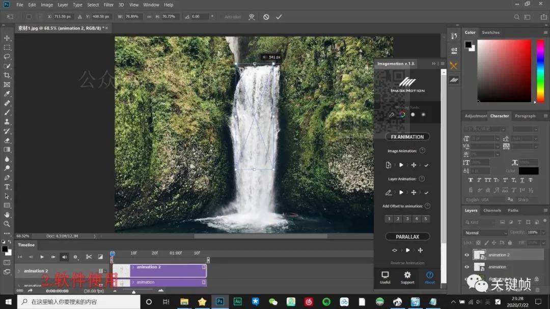Select the Crop tool
Image resolution: width=550 pixels, height=309 pixels.
(7, 75)
